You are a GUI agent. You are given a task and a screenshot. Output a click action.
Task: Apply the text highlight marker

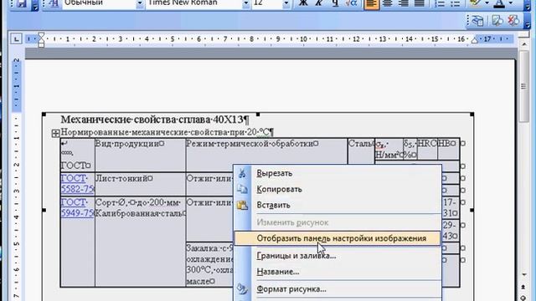[475, 3]
